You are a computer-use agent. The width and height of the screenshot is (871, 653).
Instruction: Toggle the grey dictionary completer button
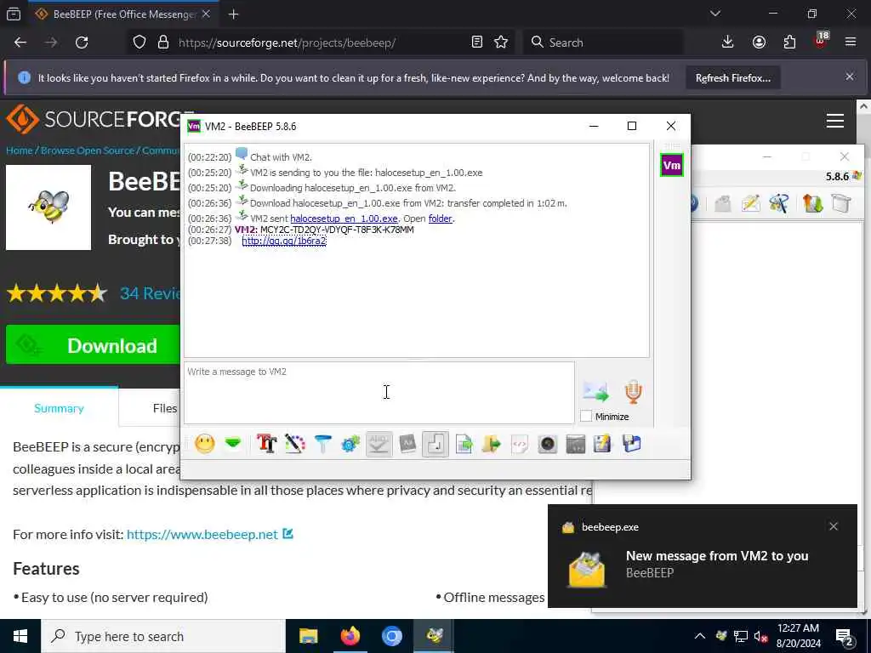[x=407, y=444]
